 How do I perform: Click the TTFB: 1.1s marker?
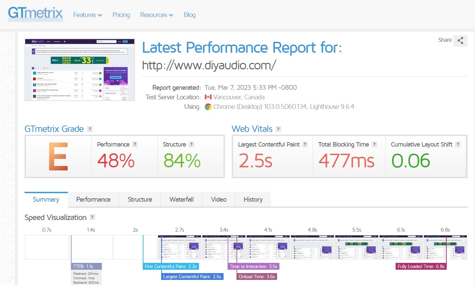click(87, 266)
